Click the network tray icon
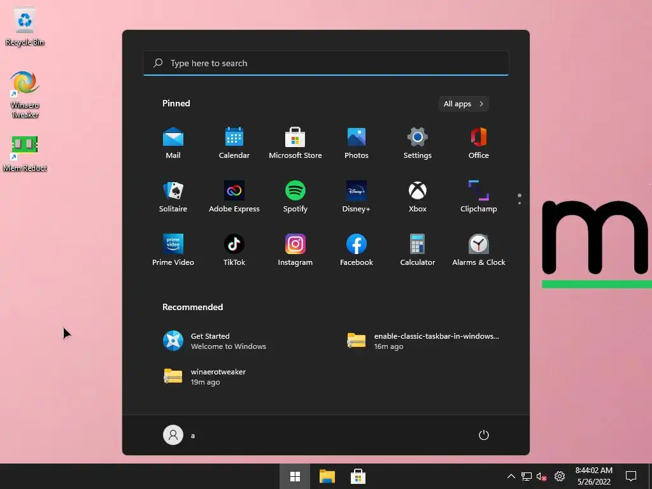The image size is (652, 489). [527, 476]
